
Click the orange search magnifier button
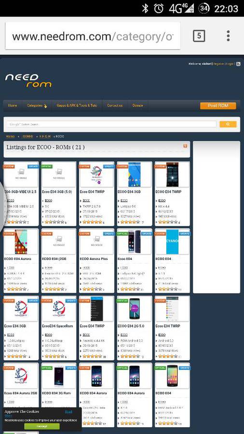click(228, 124)
